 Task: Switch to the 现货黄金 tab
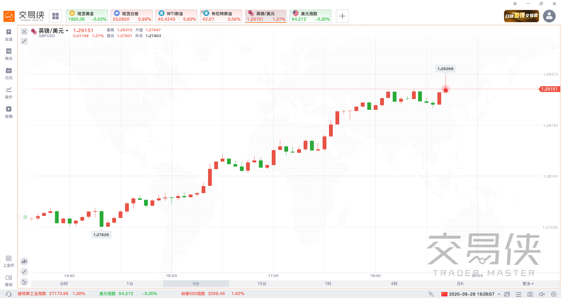tap(87, 16)
